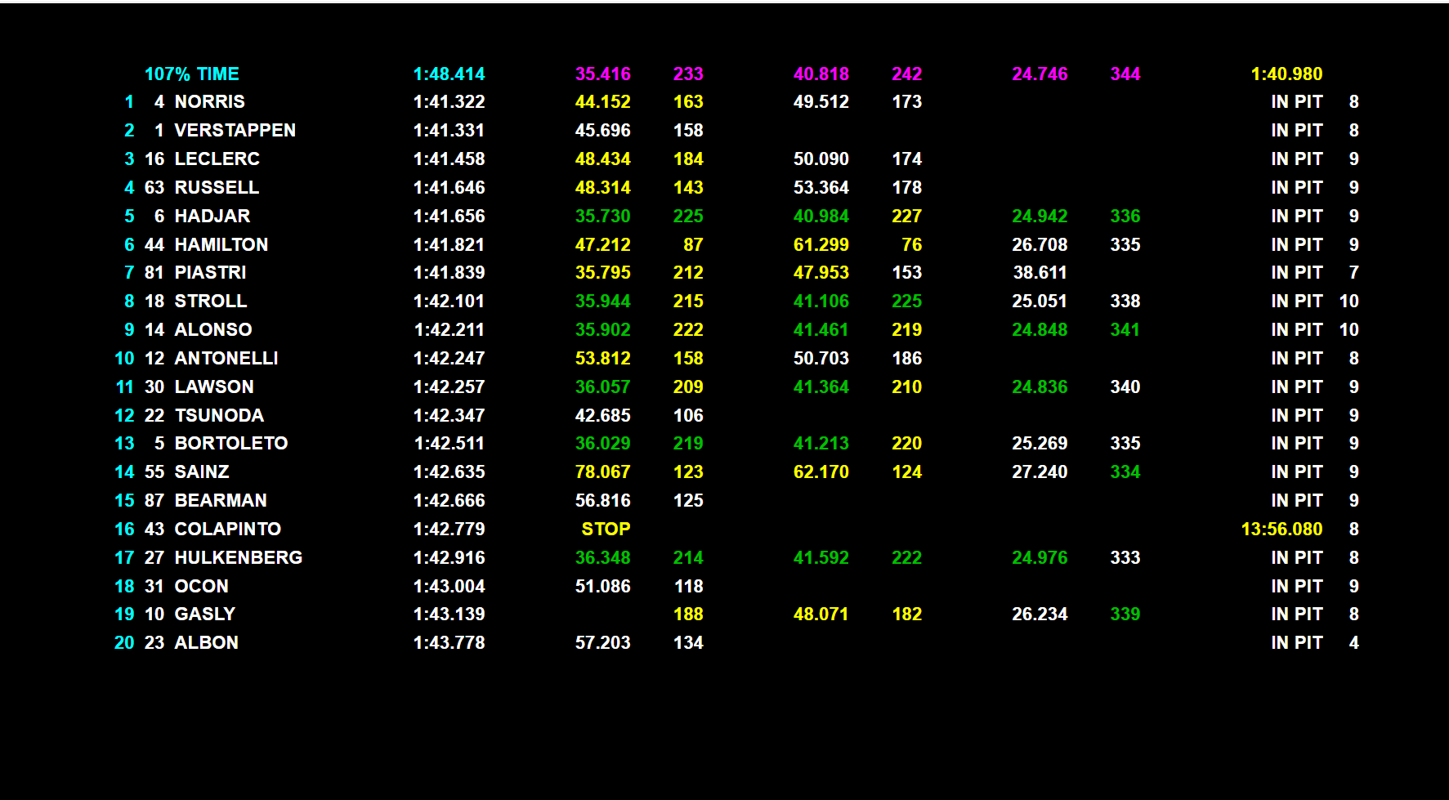Click LAWSON's sector two time 41.364
Viewport: 1449px width, 800px height.
pos(821,387)
